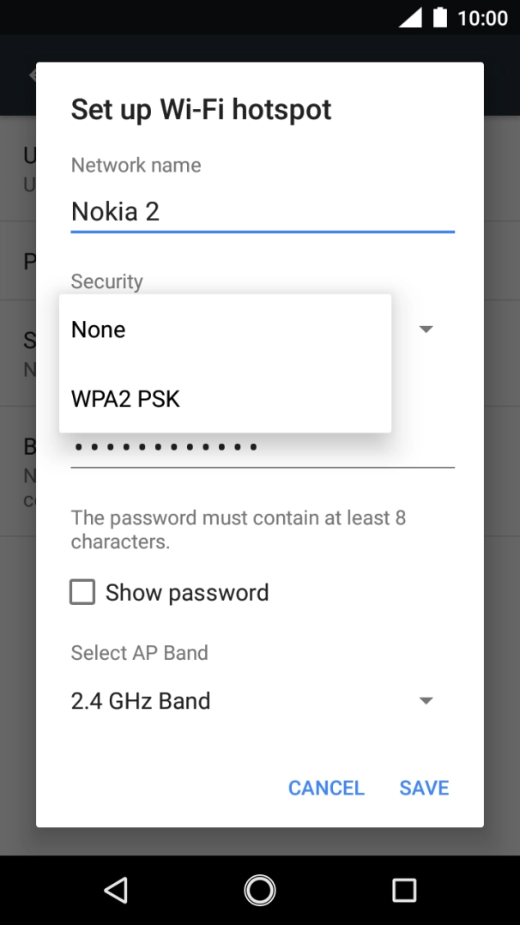Viewport: 520px width, 925px height.
Task: Switch band by tapping 2.4 GHz Band selector
Action: [x=140, y=700]
